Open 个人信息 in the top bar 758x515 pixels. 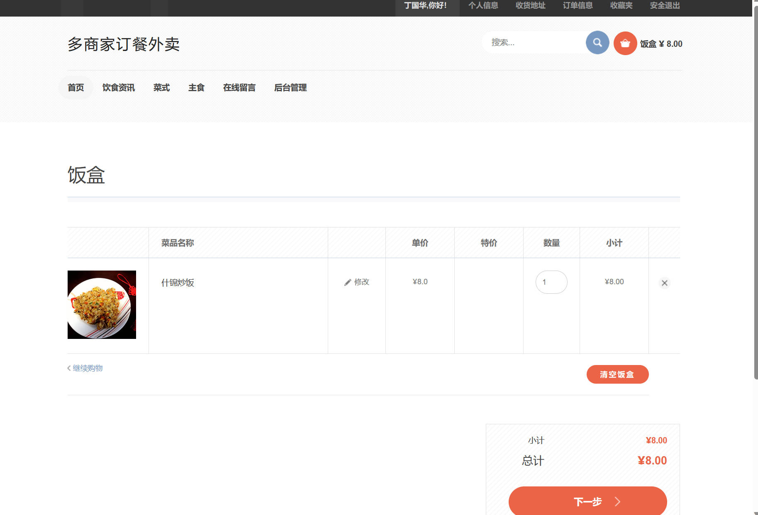pos(483,5)
